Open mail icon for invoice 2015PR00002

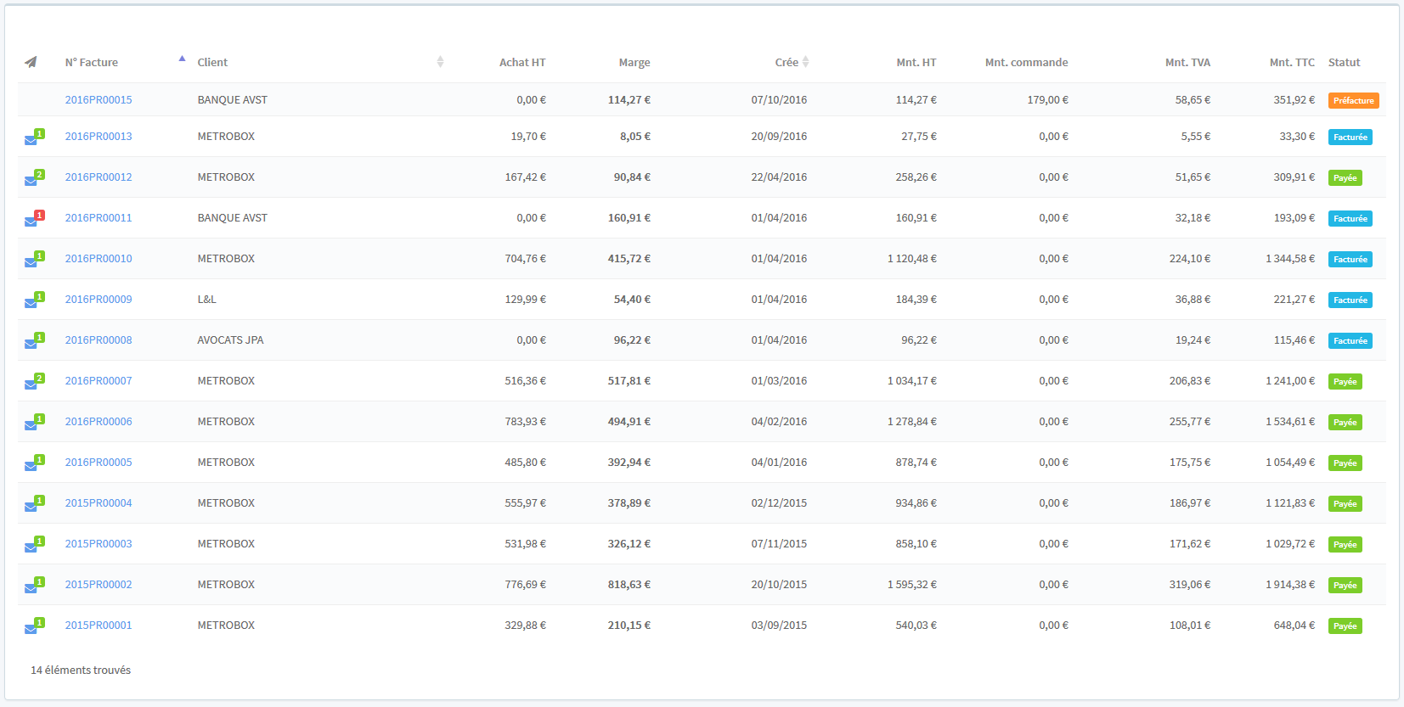(34, 586)
